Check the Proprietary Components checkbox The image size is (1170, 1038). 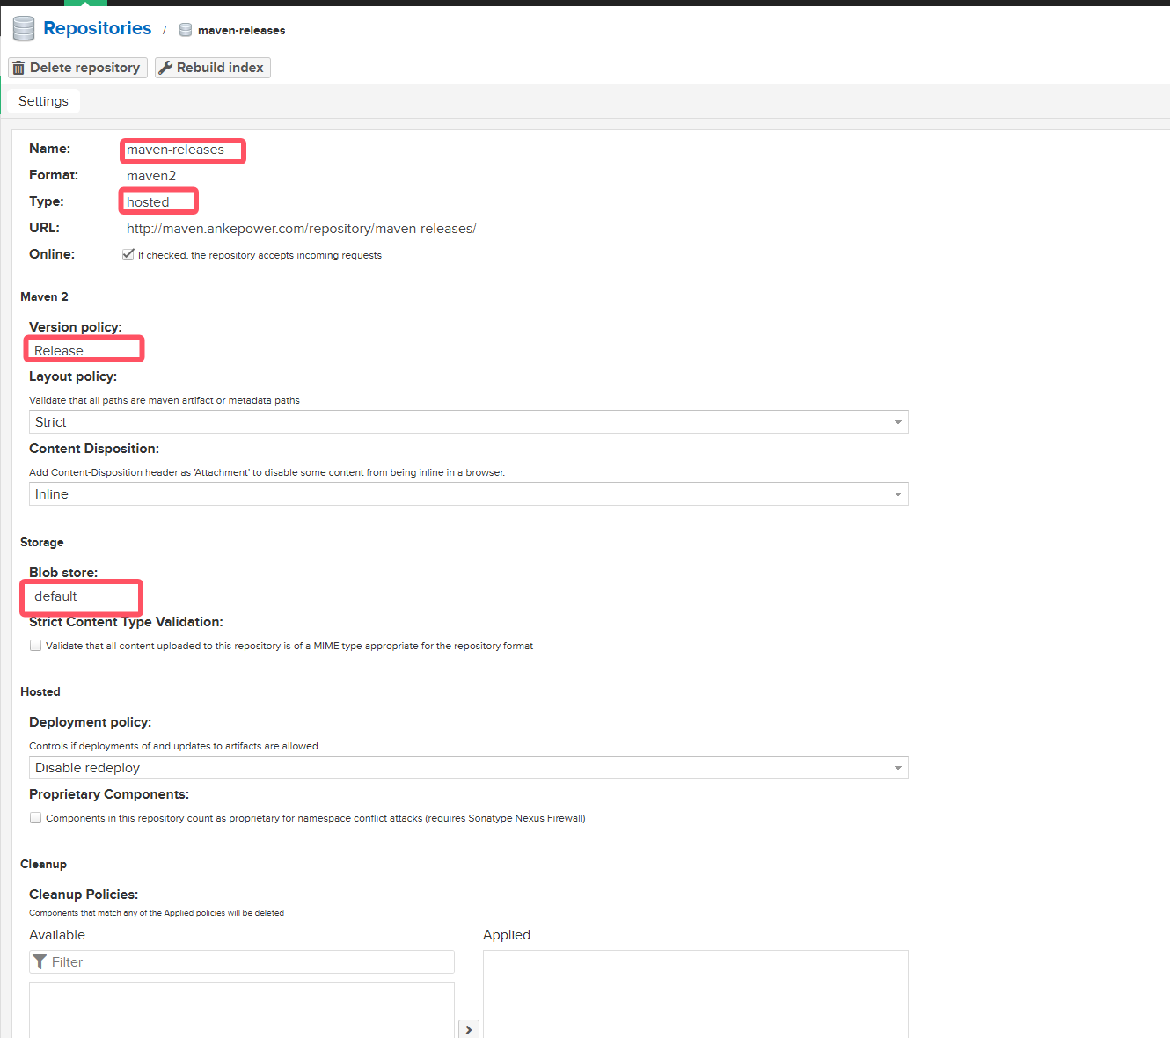[x=36, y=817]
